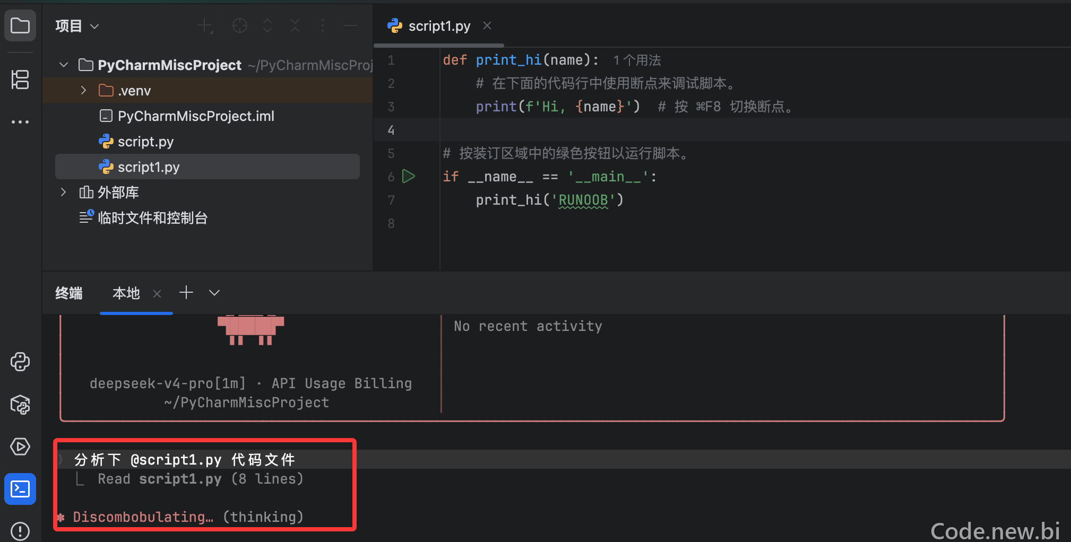Click the comment on line 5 of the editor
The image size is (1071, 542).
(566, 153)
